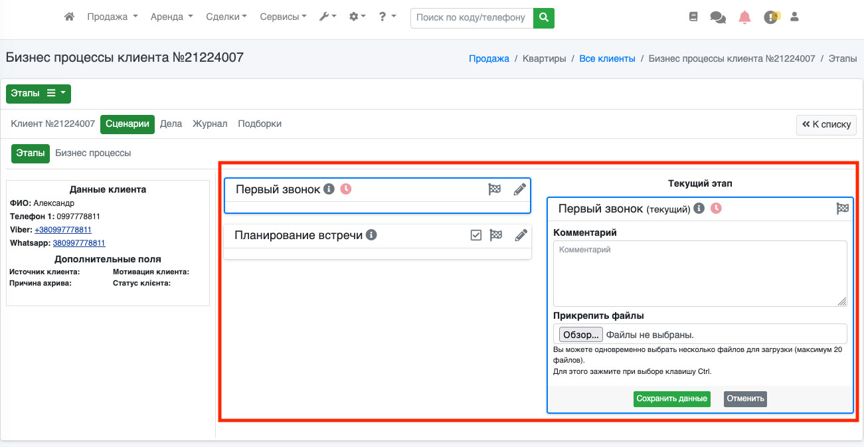Viewport: 864px width, 447px height.
Task: Go to the home icon in navbar
Action: point(69,17)
